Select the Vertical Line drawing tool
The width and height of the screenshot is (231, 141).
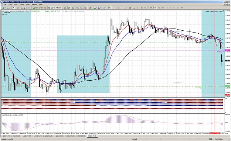pos(119,8)
